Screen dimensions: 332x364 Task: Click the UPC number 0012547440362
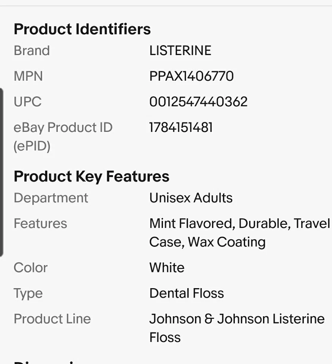point(198,102)
